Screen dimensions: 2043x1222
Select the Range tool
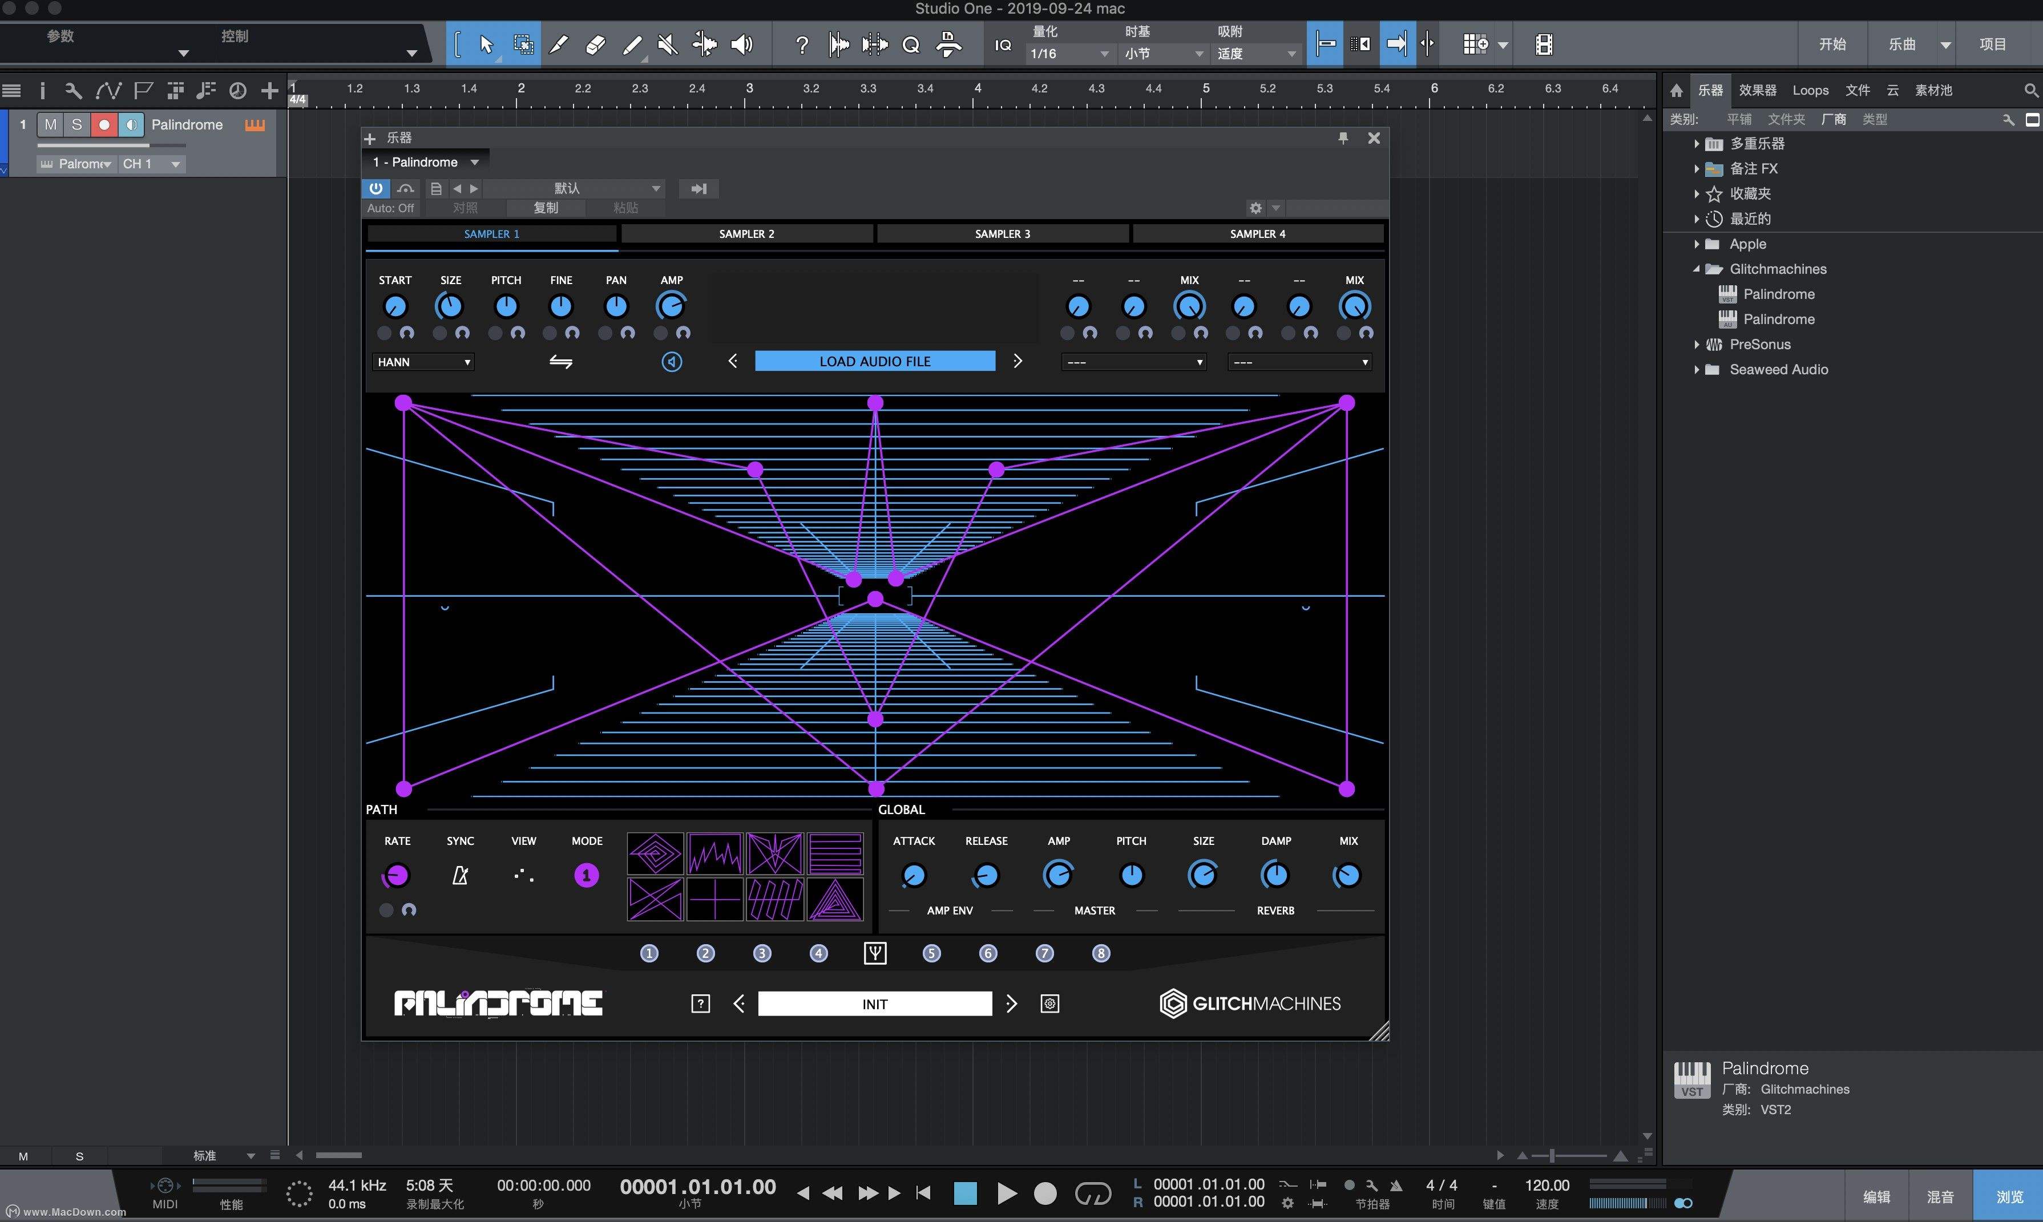pos(523,44)
